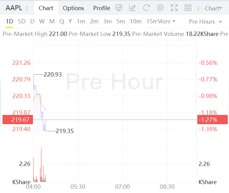The width and height of the screenshot is (229, 193).
Task: Switch to the 5m interval
Action: pos(121,21)
